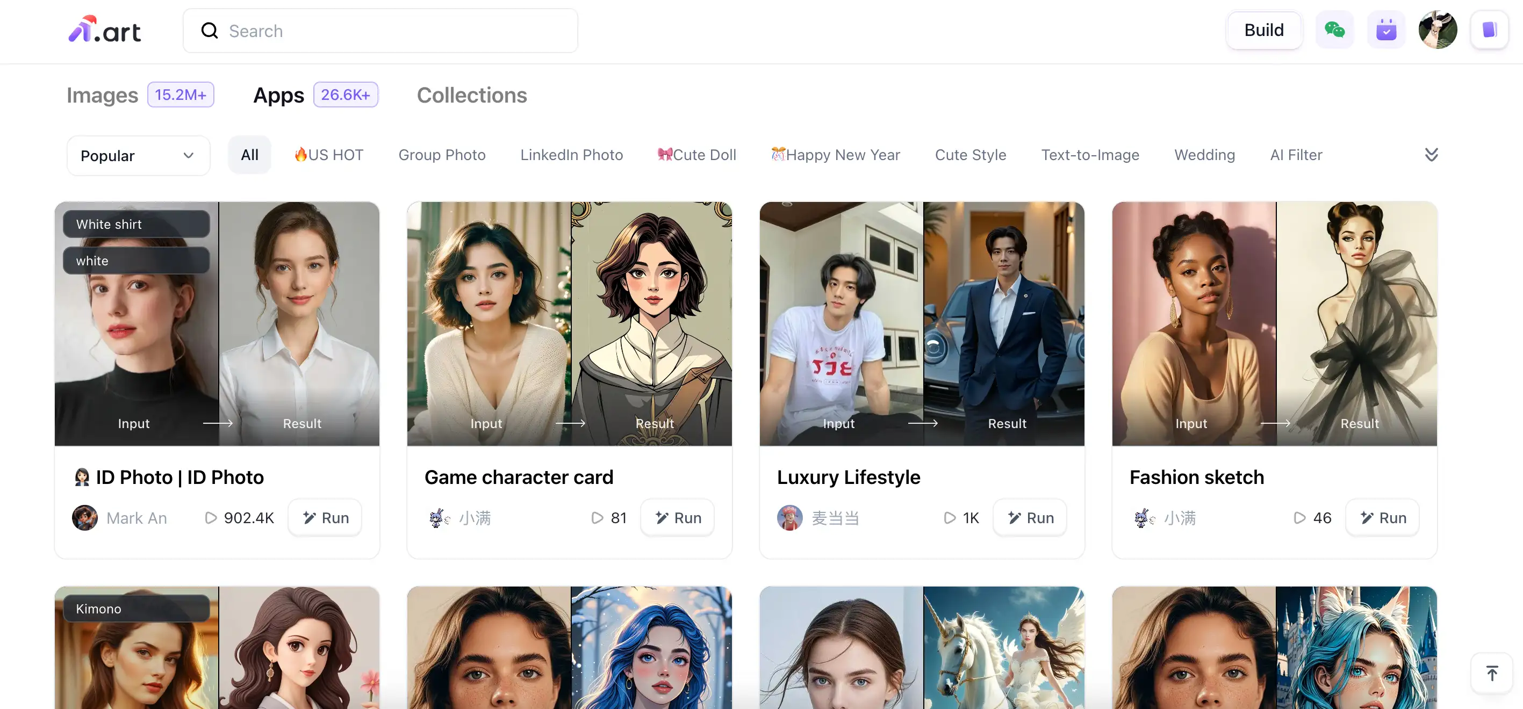This screenshot has width=1523, height=709.
Task: Click the play icon beside 1K
Action: 950,518
